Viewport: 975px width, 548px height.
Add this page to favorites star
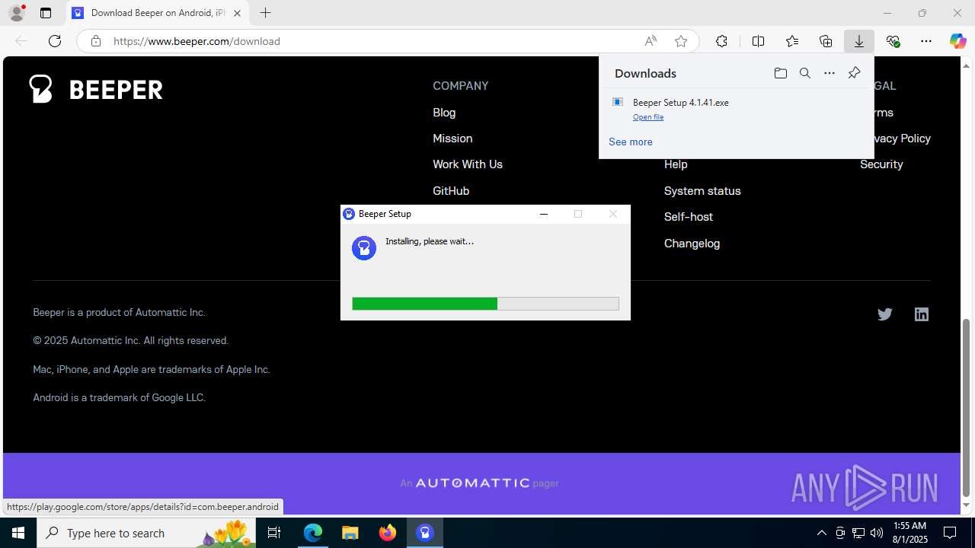681,41
